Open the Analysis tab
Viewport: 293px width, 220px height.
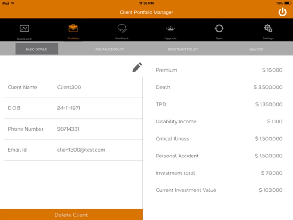click(x=256, y=49)
